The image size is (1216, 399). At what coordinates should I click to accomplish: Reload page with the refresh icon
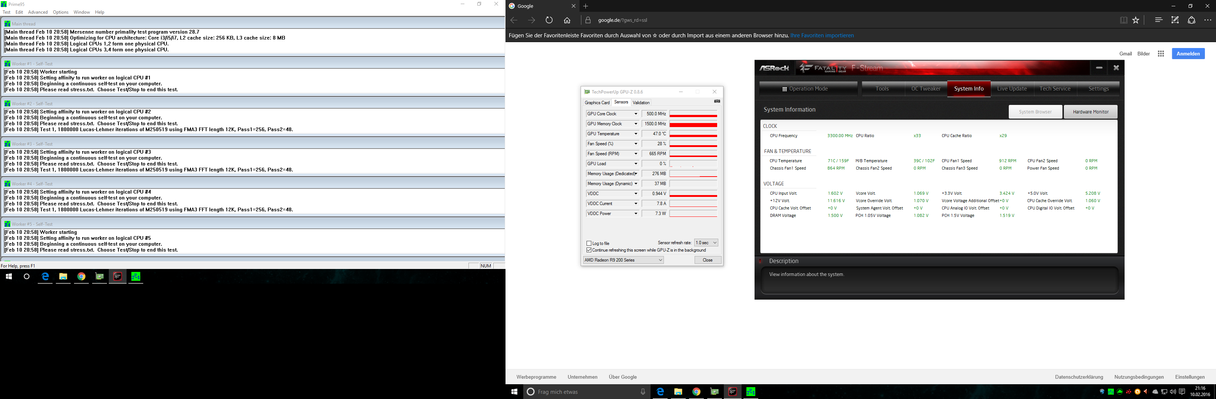pyautogui.click(x=549, y=20)
